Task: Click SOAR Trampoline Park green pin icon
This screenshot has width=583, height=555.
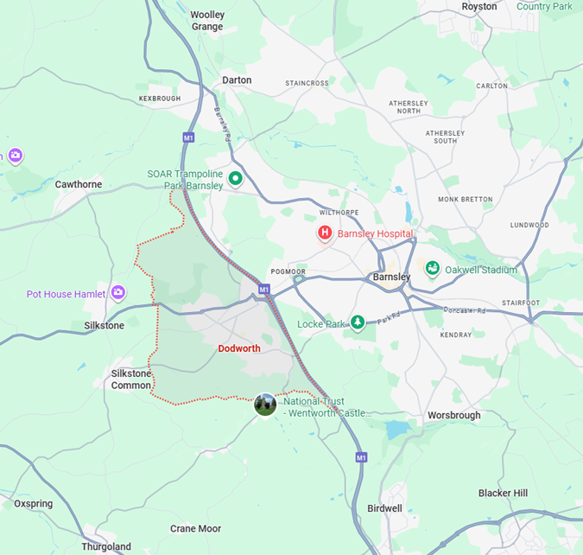Action: (235, 179)
